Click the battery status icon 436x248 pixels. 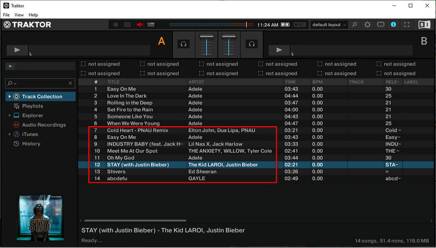point(285,24)
